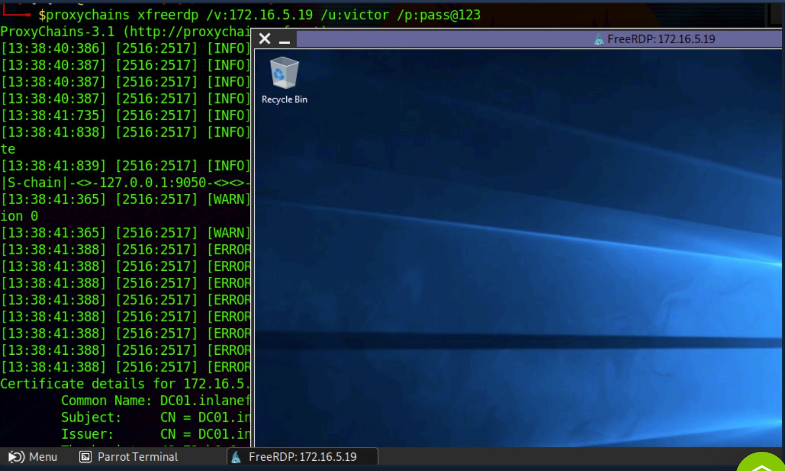Click the Parrot Terminal taskbar icon
This screenshot has height=471, width=785.
point(85,457)
